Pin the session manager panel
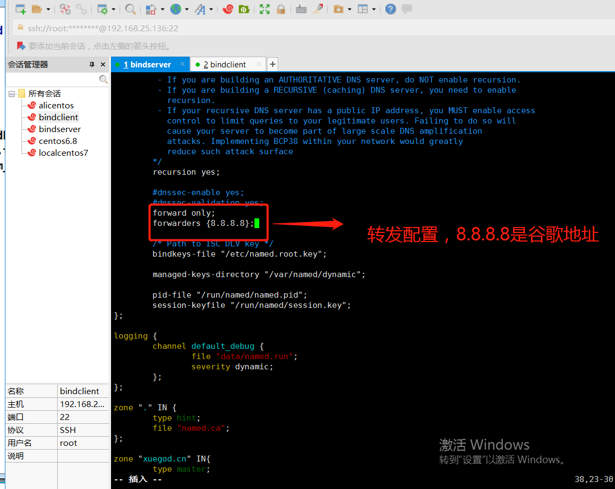The image size is (615, 489). [92, 64]
